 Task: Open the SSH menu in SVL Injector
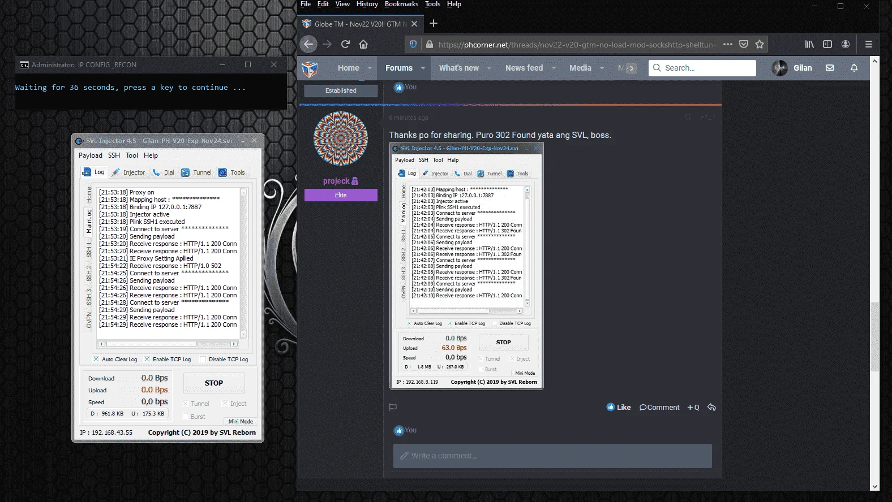[114, 155]
